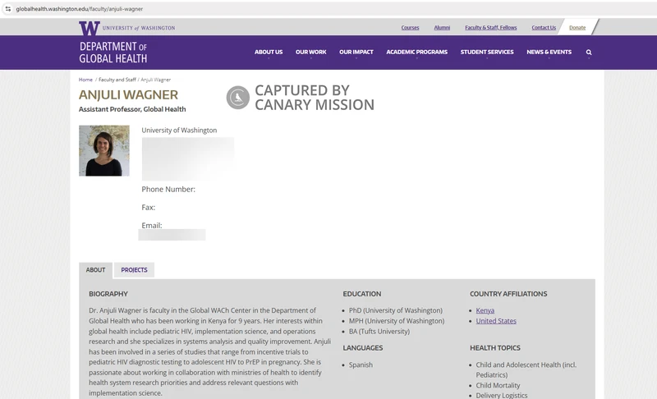This screenshot has height=399, width=657.
Task: Open Faculty & Staff, Fellows link
Action: tap(490, 28)
